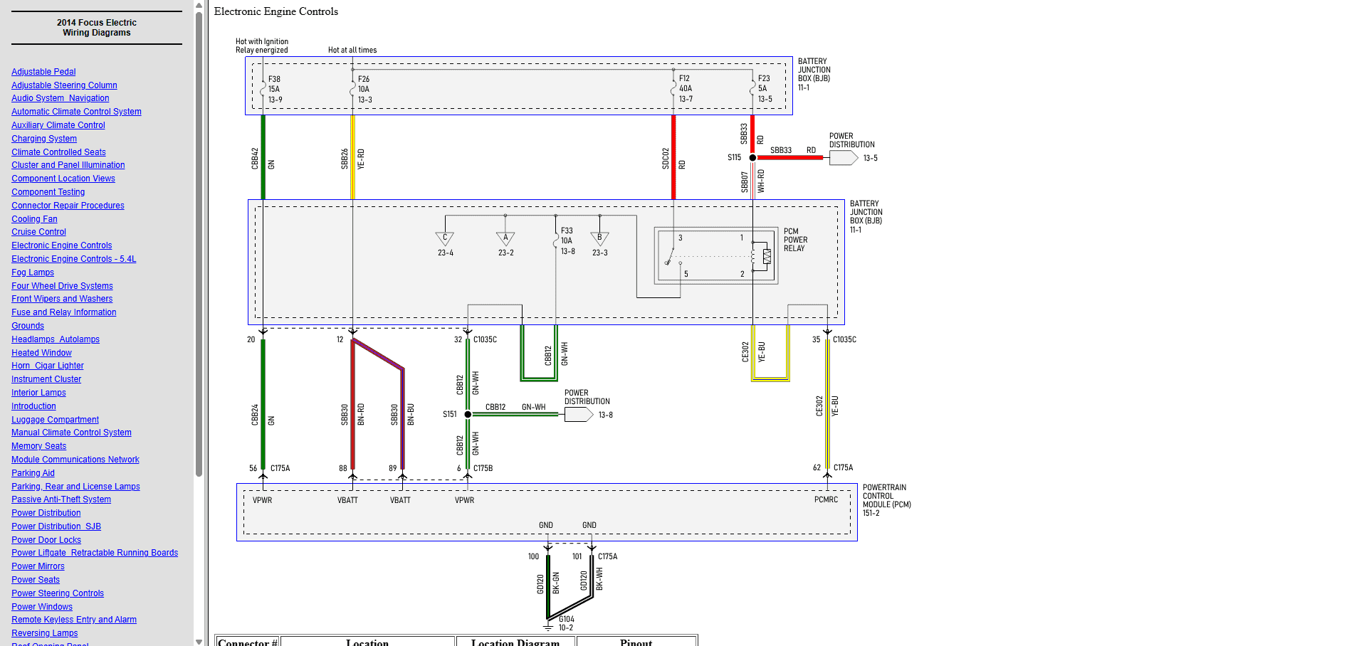Open the Power Distribution SJB link
Image resolution: width=1354 pixels, height=646 pixels.
click(x=56, y=526)
